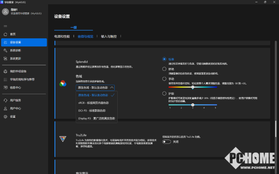The image size is (279, 174).
Task: Click the color temperature slider handle
Action: (193, 87)
